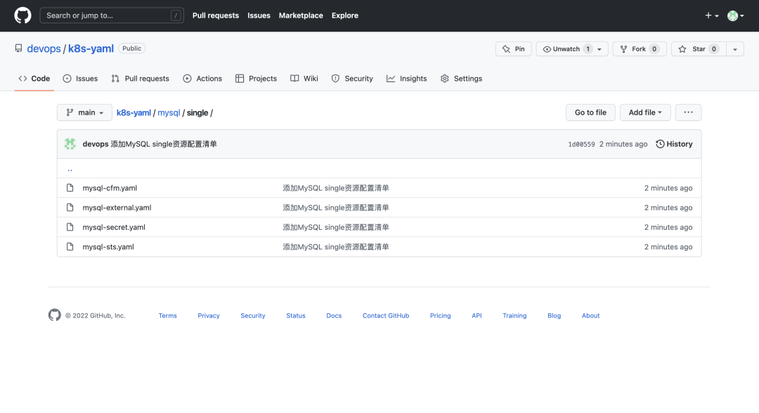Viewport: 759px width, 413px height.
Task: Open mysql-cfm.yaml file
Action: [x=110, y=188]
